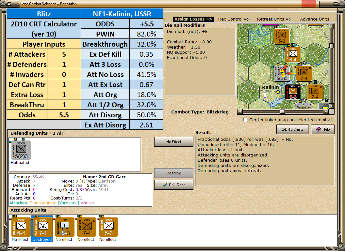The height and width of the screenshot is (251, 345).
Task: Click the 5-3 infantry counter on the map
Action: 282,36
